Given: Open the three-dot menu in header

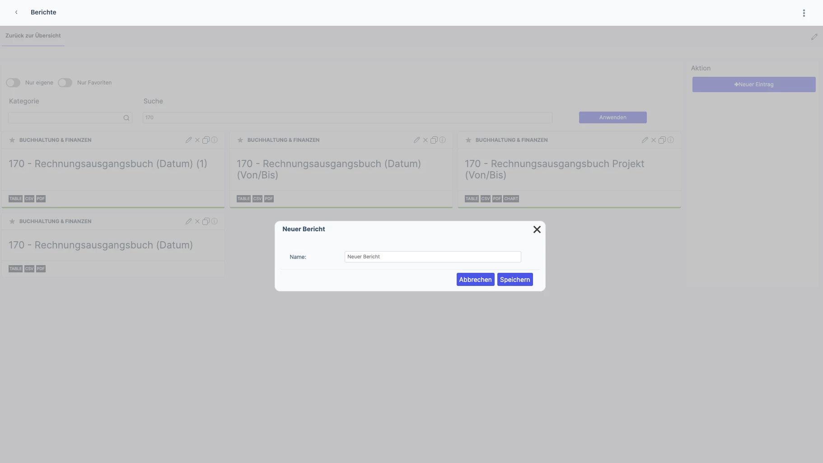Looking at the screenshot, I should 804,13.
